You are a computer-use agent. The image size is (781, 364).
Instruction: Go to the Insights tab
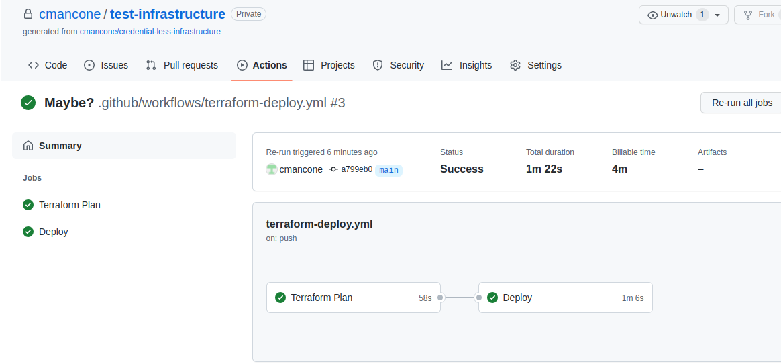pos(467,65)
